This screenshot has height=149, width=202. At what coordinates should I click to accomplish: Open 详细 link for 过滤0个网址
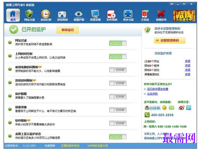[188, 61]
